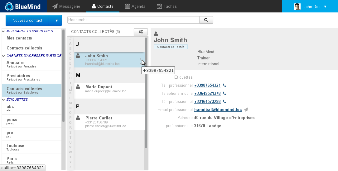Open the Nouveau contact dropdown arrow
Viewport: 338px width, 171px height.
(x=56, y=21)
